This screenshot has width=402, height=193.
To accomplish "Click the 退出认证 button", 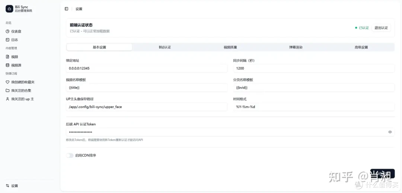I will 381,28.
